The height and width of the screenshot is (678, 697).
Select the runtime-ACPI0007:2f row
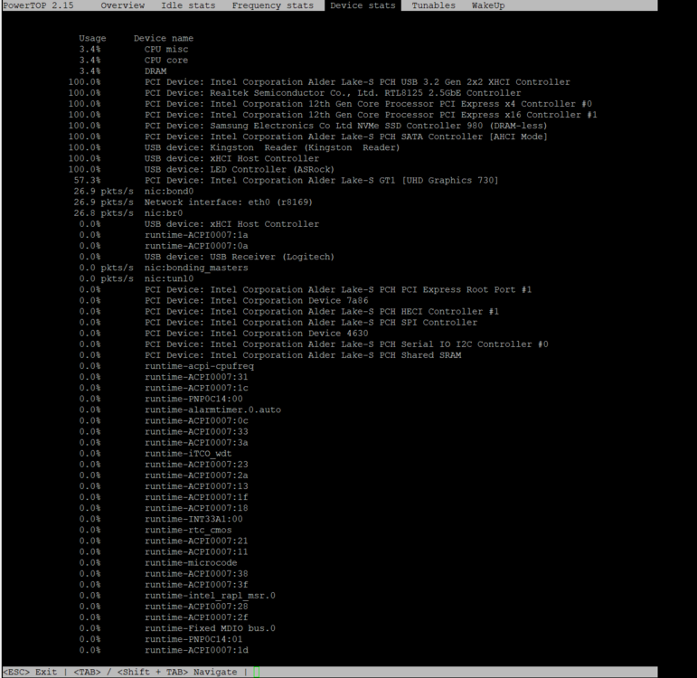click(x=164, y=617)
